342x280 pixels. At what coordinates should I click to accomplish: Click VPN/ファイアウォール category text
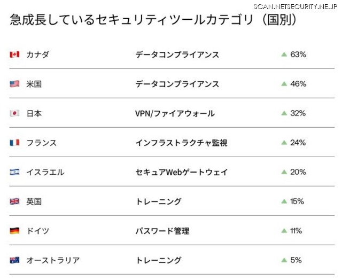click(175, 113)
